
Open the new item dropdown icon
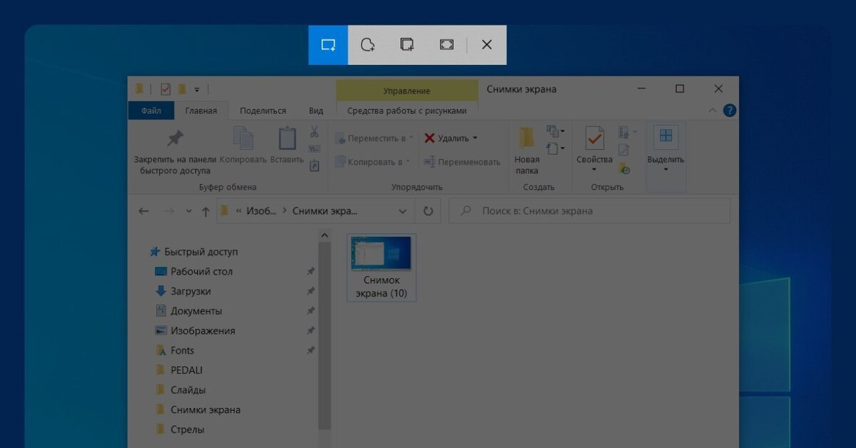click(555, 132)
